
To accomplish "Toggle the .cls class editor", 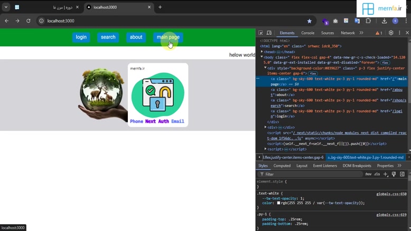I will point(377,174).
